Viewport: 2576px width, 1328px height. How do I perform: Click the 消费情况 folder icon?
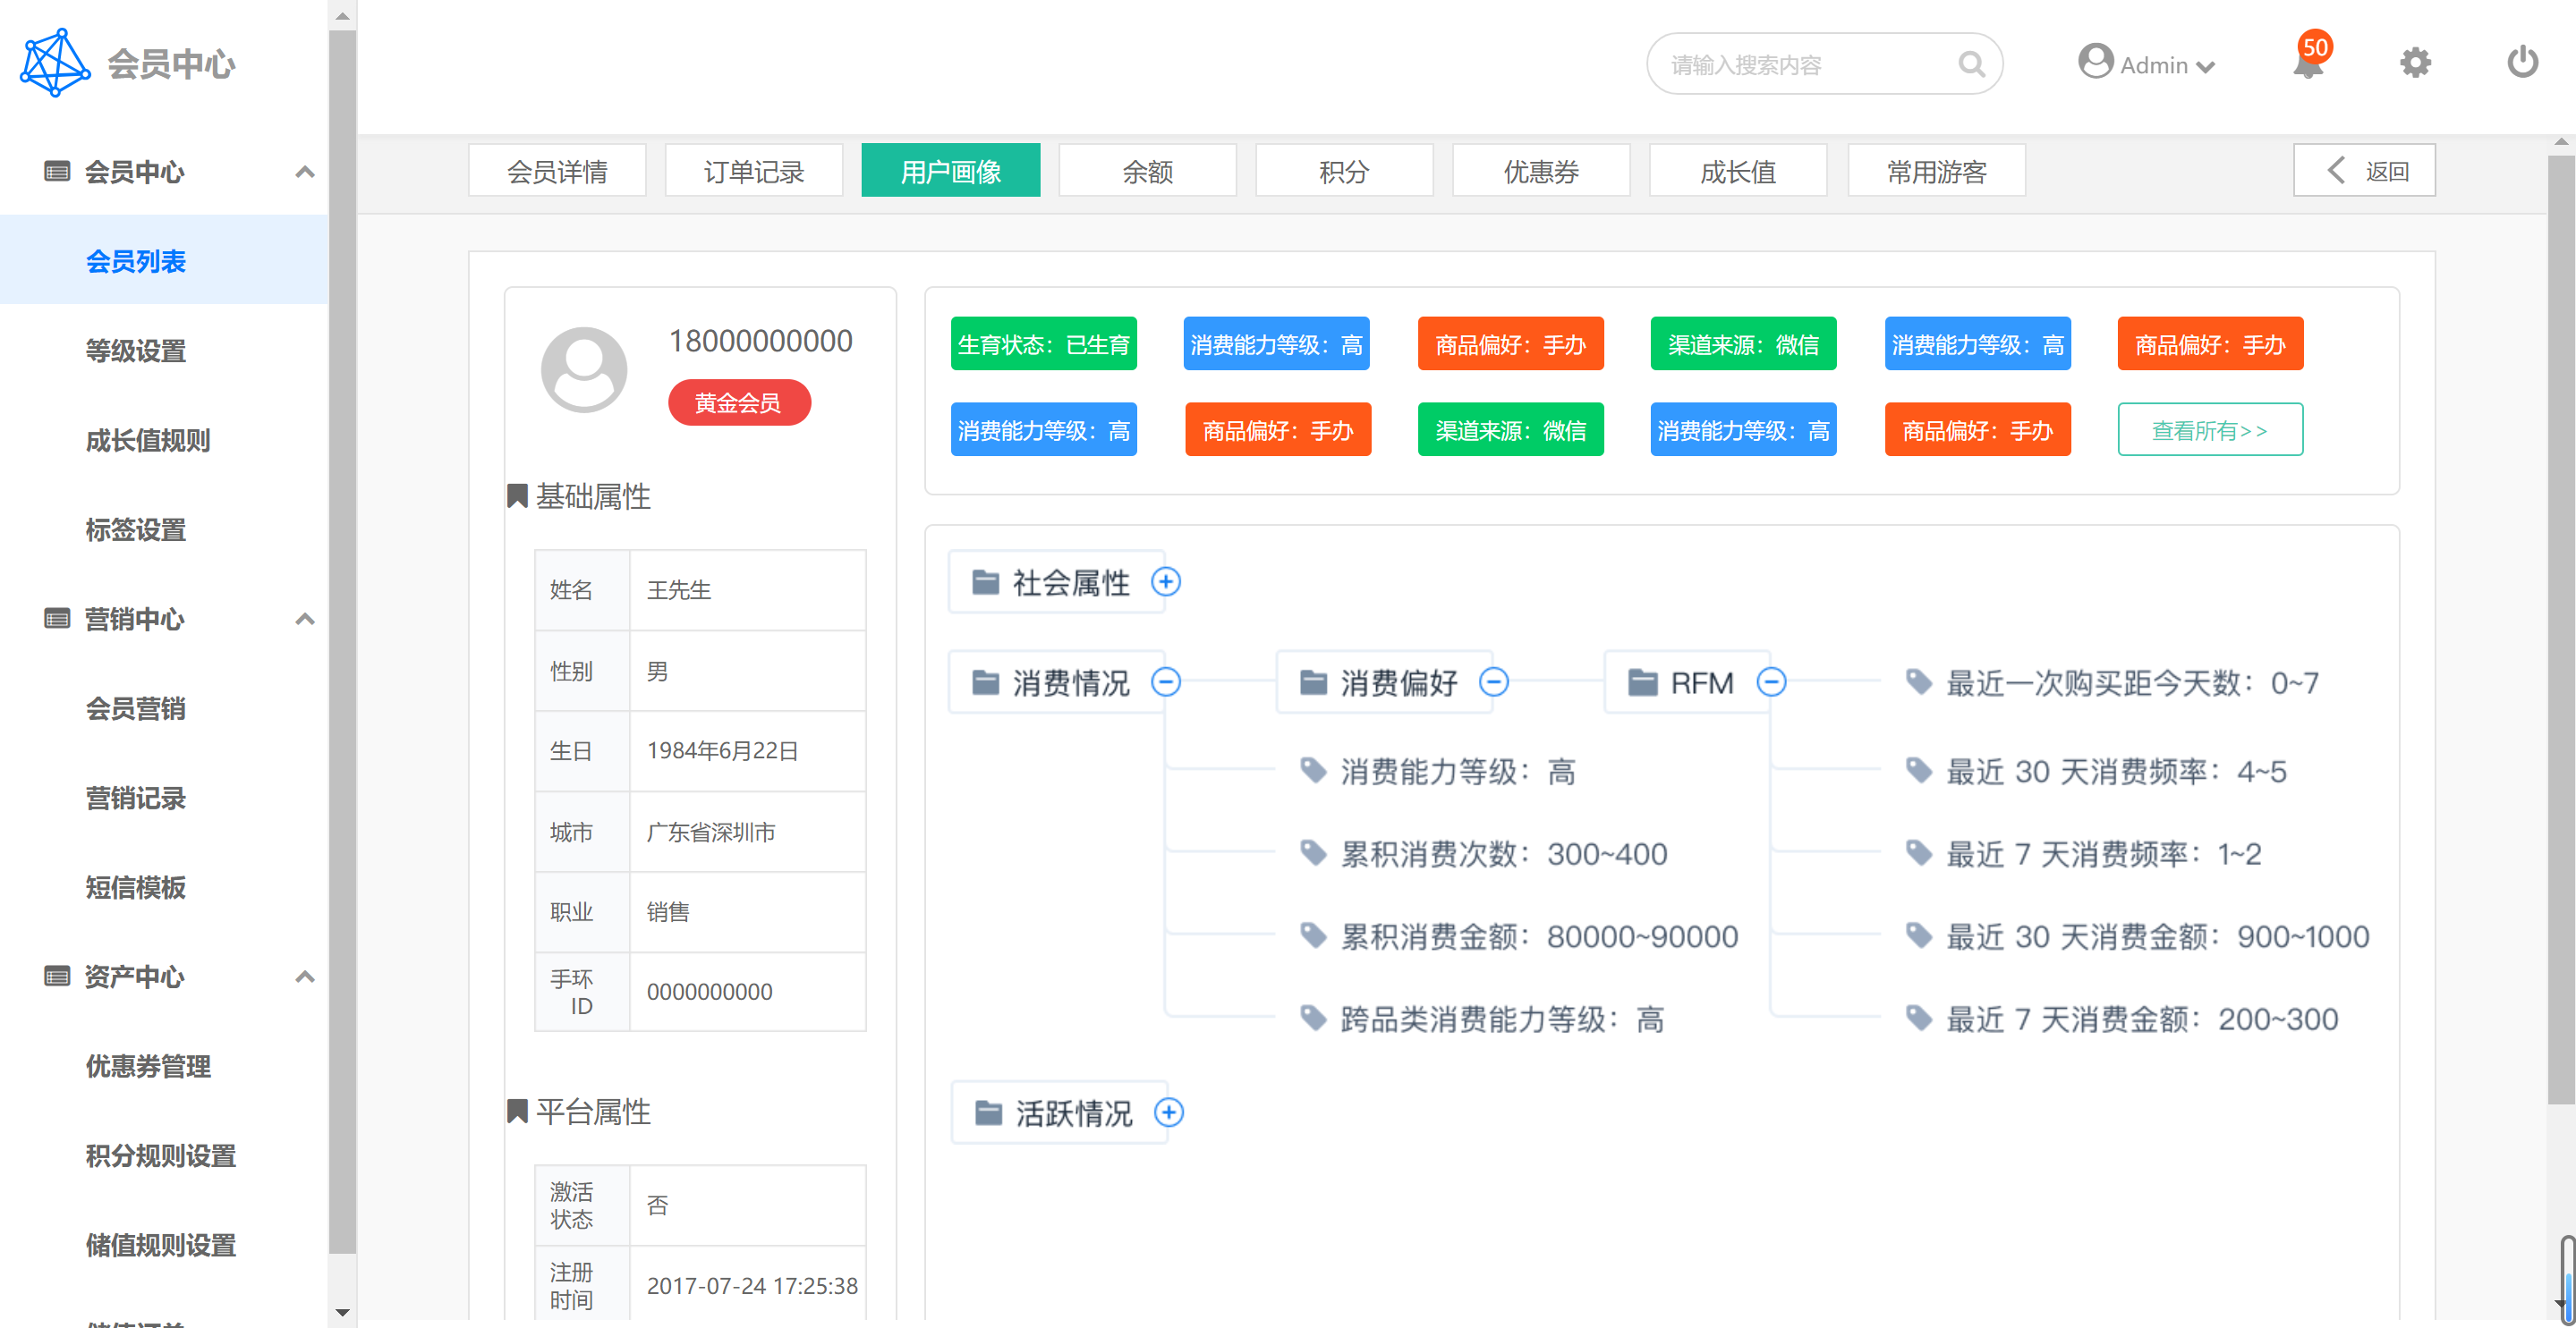985,682
